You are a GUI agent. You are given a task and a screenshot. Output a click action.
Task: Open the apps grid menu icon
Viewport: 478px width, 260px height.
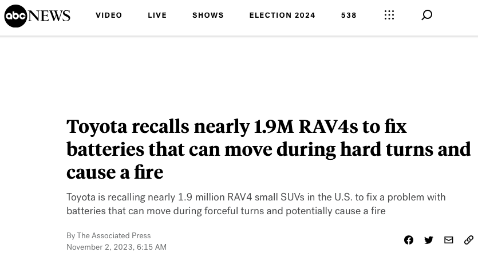pyautogui.click(x=389, y=15)
